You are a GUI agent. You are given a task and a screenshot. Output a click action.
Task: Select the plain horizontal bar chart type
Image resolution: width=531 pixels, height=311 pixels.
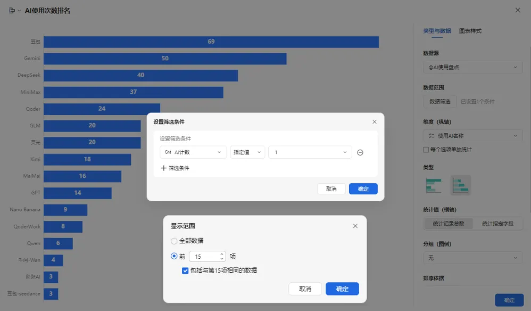pyautogui.click(x=433, y=185)
